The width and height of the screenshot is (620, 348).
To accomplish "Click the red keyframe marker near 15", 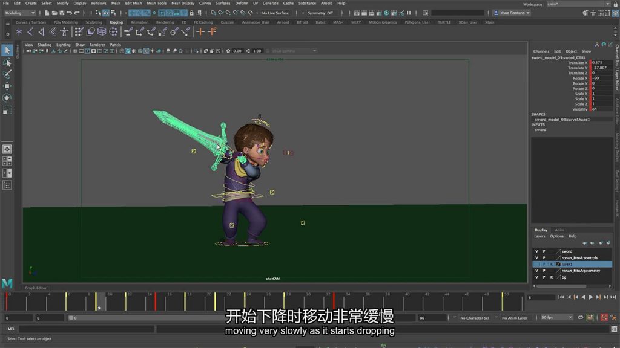I will (x=156, y=301).
